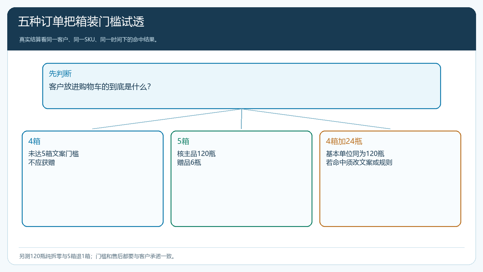Viewport: 483px width, 272px height.
Task: Select the question 客户放进购物车的到底是什么?
Action: coord(100,87)
